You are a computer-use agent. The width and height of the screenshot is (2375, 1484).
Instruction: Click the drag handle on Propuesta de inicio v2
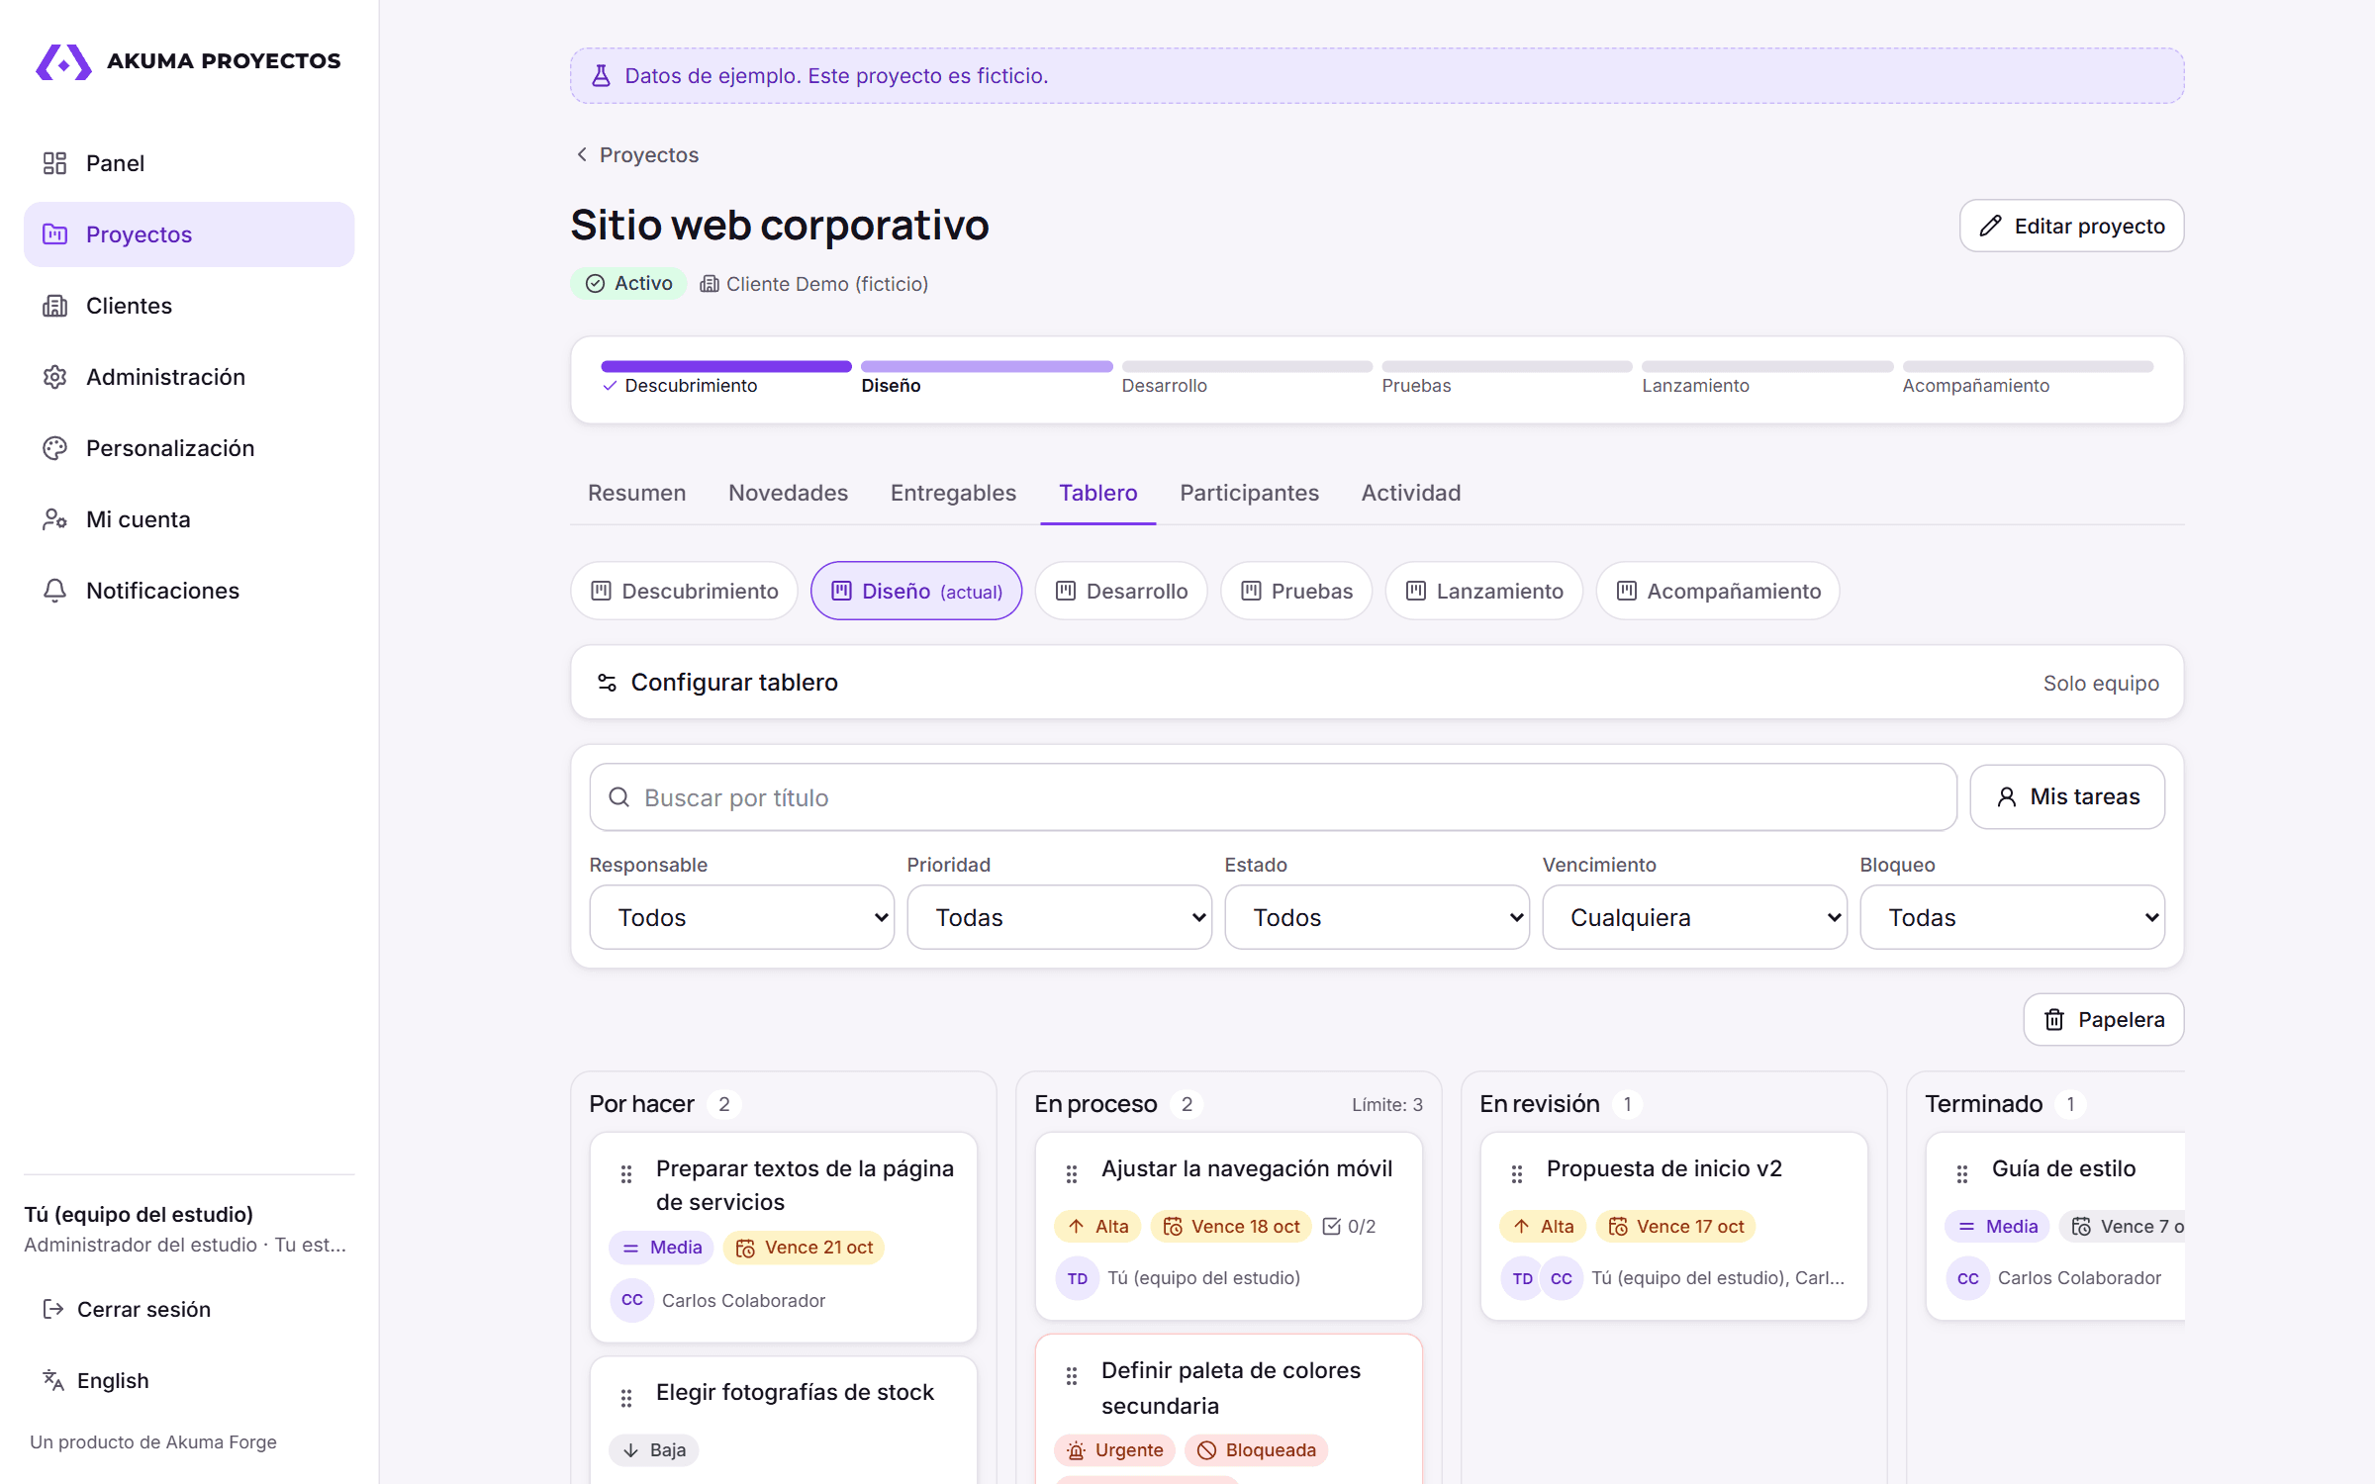pyautogui.click(x=1517, y=1174)
